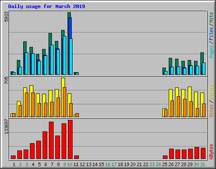Click day 23 on the x-axis
The image size is (216, 169).
coord(152,164)
